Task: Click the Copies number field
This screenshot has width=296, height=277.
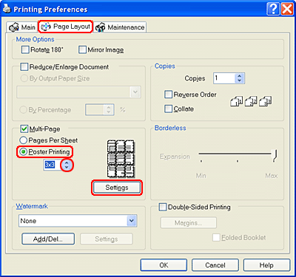Action: click(x=224, y=78)
